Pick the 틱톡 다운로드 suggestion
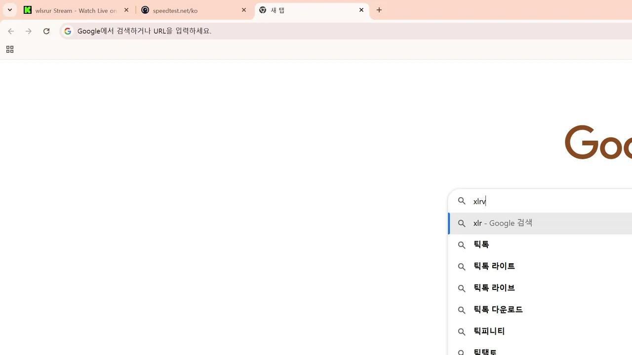This screenshot has height=355, width=632. point(540,310)
